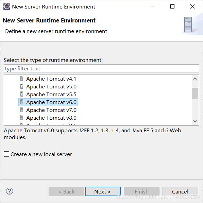203x203 pixels.
Task: Maximize the New Server Runtime Environment dialog
Action: (x=172, y=6)
